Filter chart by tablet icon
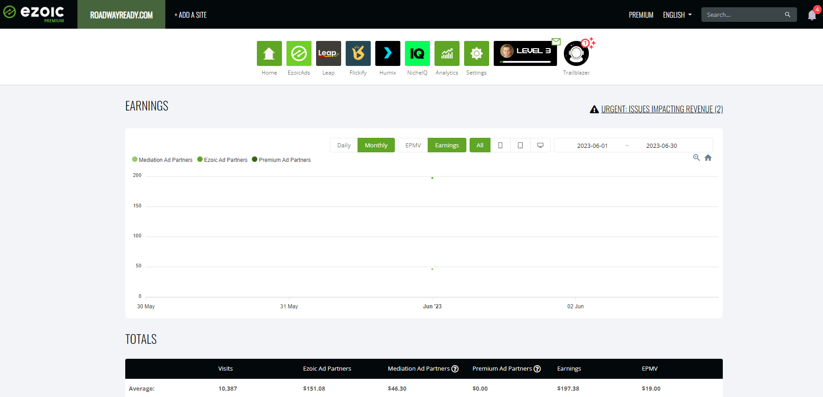 (x=520, y=145)
